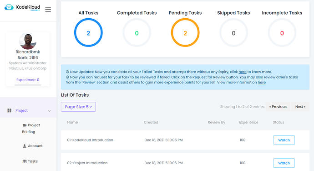The width and height of the screenshot is (314, 171).
Task: Toggle the hamburger menu icon
Action: coord(48,10)
